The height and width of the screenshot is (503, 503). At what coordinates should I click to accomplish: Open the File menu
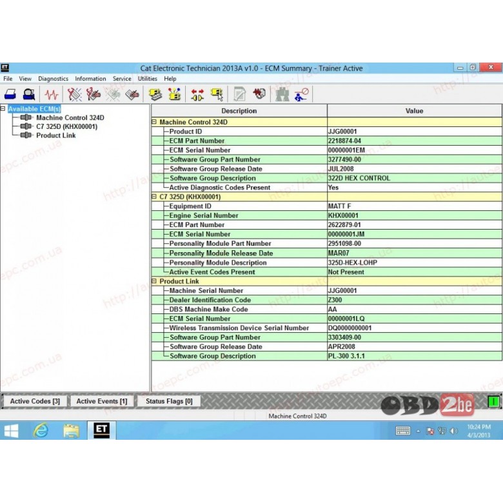coord(8,79)
